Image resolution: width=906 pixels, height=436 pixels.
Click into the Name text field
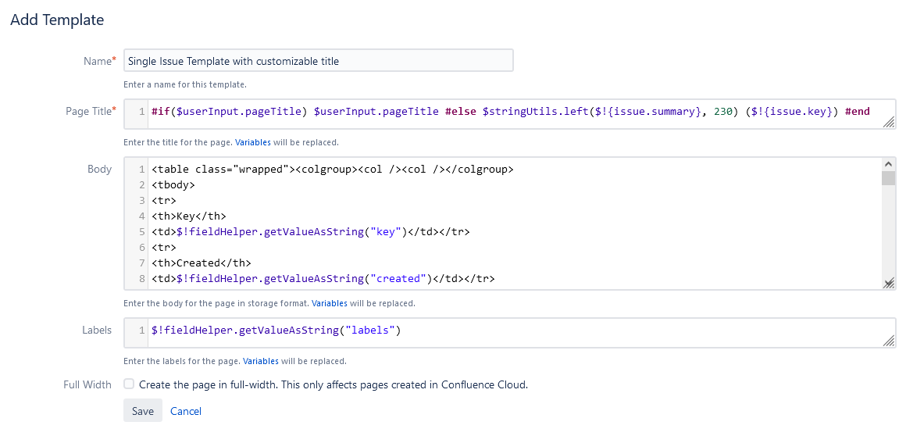pyautogui.click(x=318, y=61)
